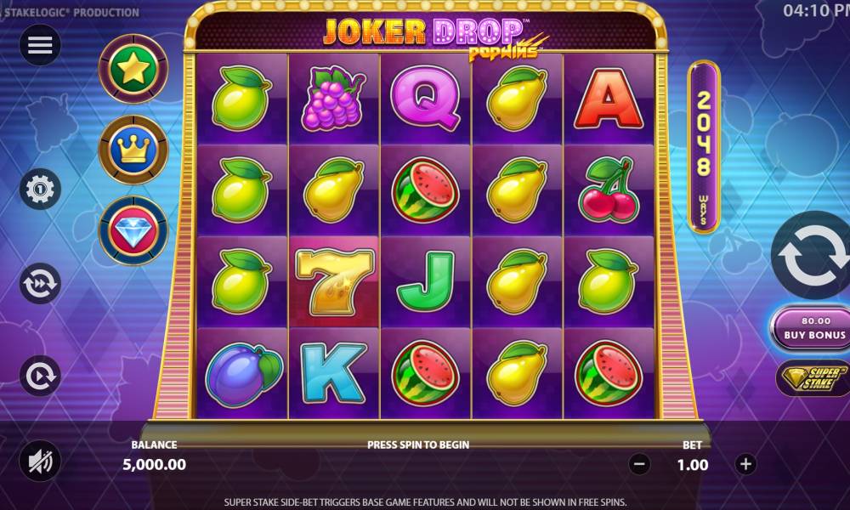Click the 2048 ways indicator
Screen dimensions: 850x510
tap(704, 147)
